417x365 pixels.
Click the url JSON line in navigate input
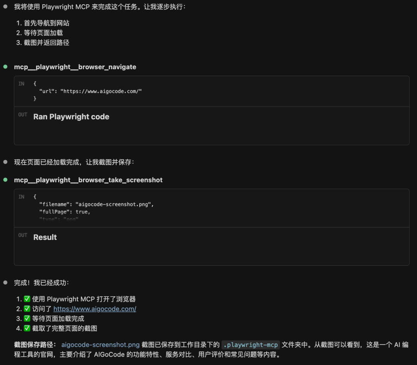click(90, 91)
